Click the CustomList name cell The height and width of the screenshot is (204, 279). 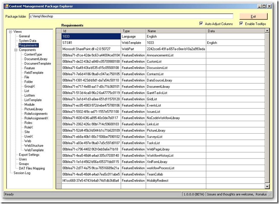pos(176,62)
